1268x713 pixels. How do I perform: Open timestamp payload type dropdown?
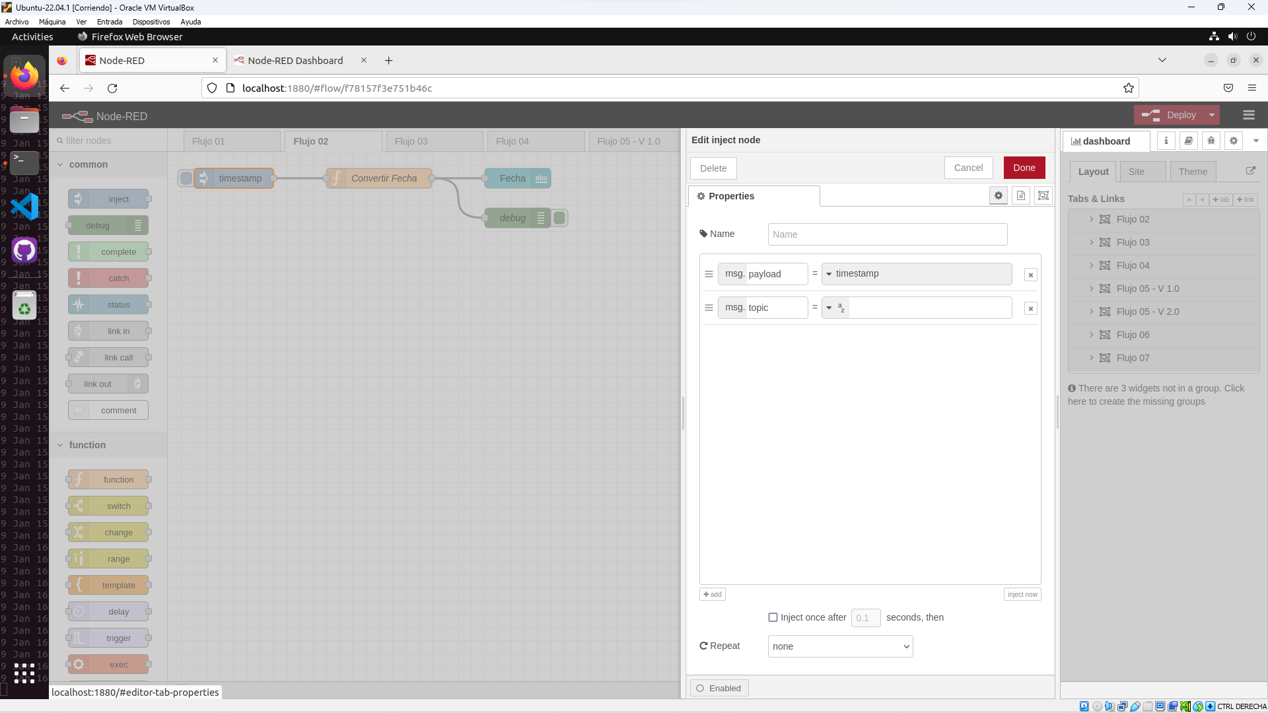click(829, 274)
